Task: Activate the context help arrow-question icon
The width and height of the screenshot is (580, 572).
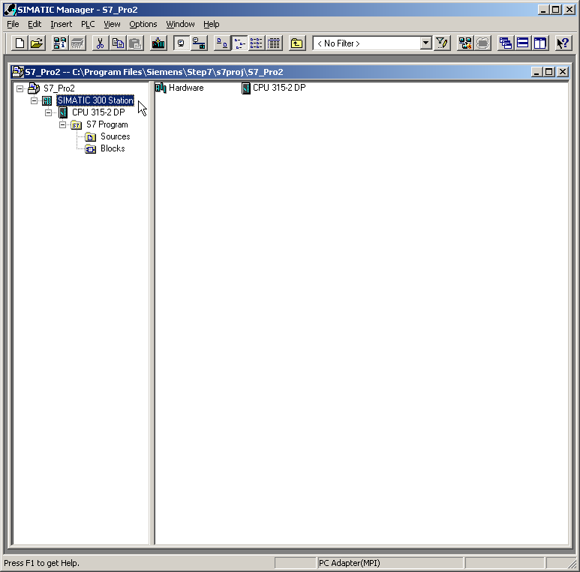Action: [x=563, y=43]
